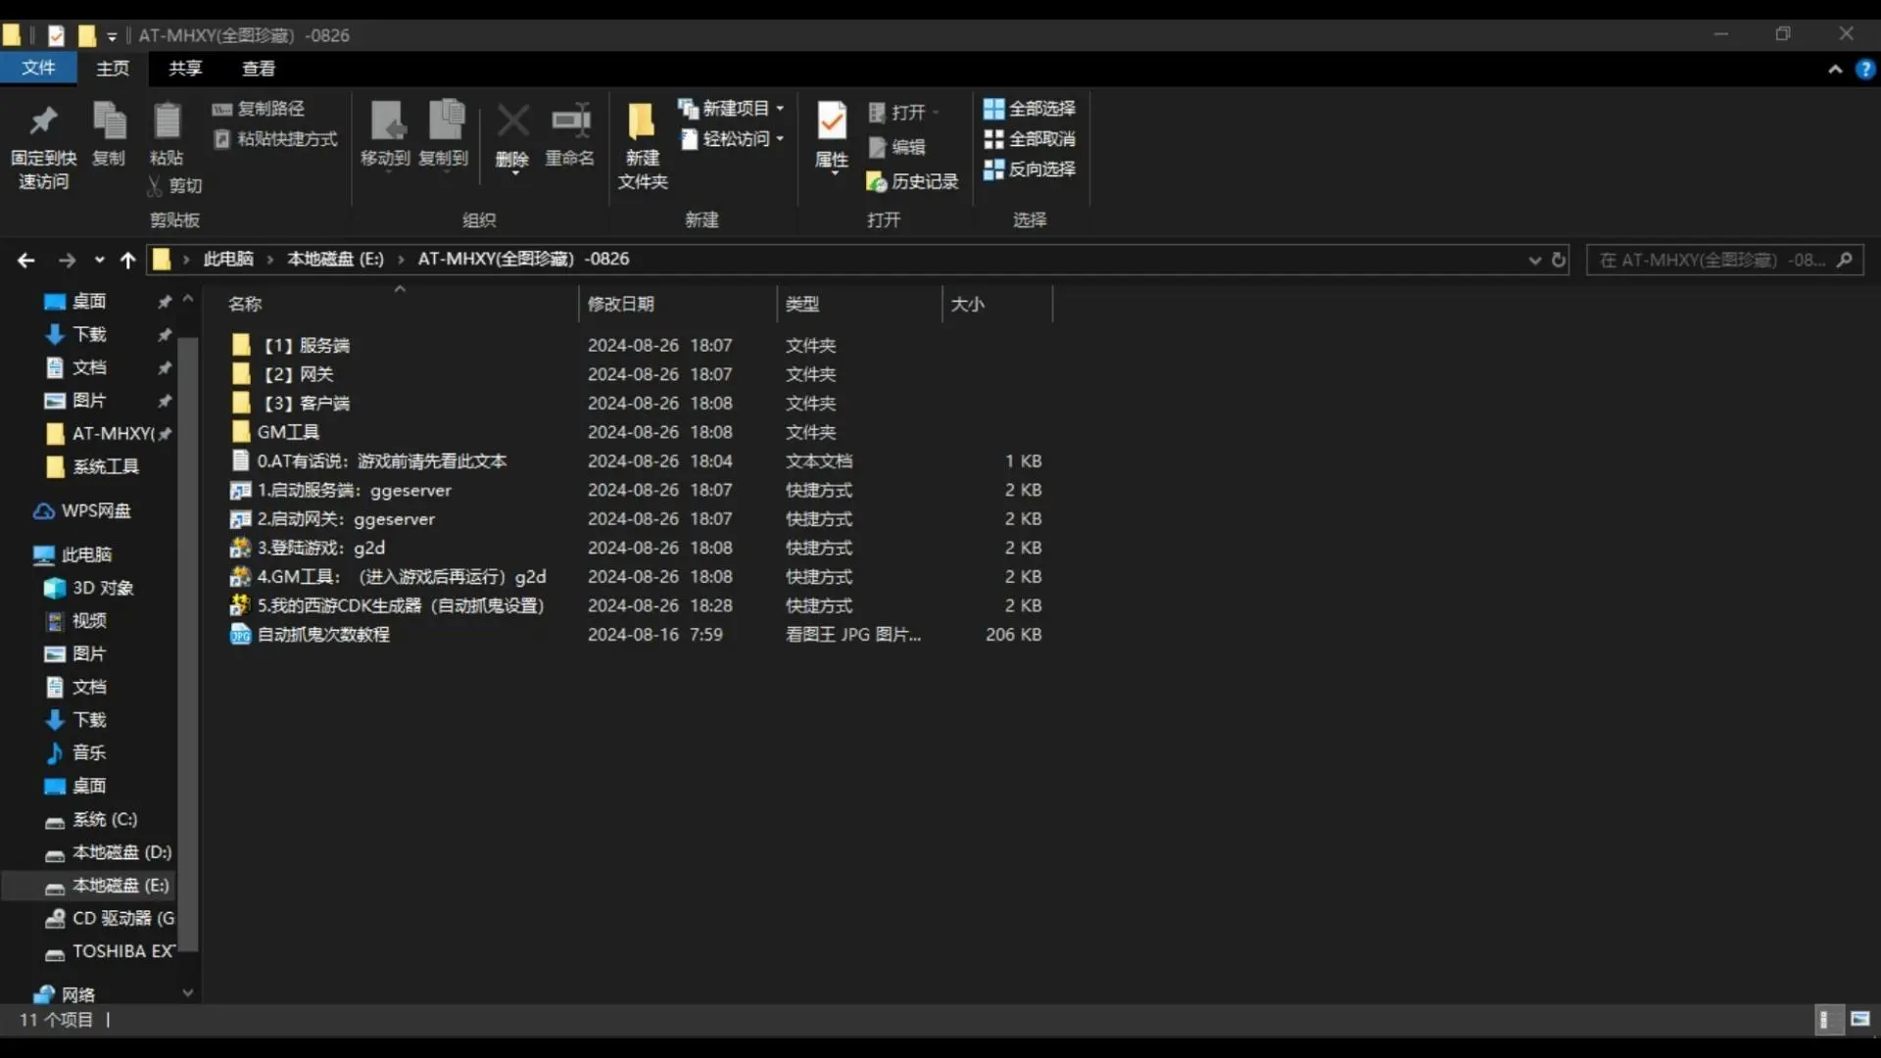Create a New folder (新建文件夹)

pyautogui.click(x=642, y=145)
